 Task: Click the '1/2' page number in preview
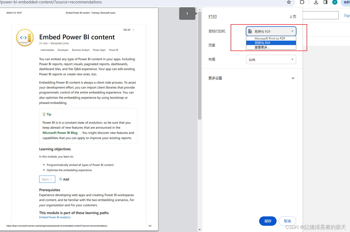coord(150,226)
